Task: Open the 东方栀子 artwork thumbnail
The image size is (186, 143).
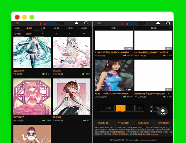Action: [32, 96]
